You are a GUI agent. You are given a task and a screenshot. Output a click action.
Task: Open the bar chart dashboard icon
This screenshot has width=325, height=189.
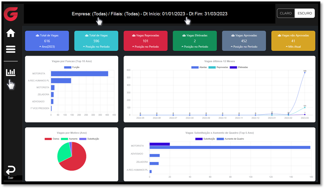(x=11, y=72)
